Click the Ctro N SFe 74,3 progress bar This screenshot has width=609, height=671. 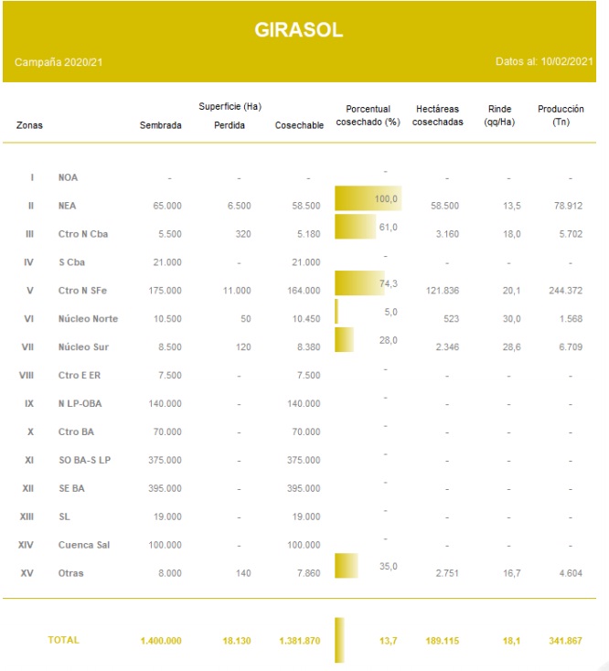click(357, 283)
